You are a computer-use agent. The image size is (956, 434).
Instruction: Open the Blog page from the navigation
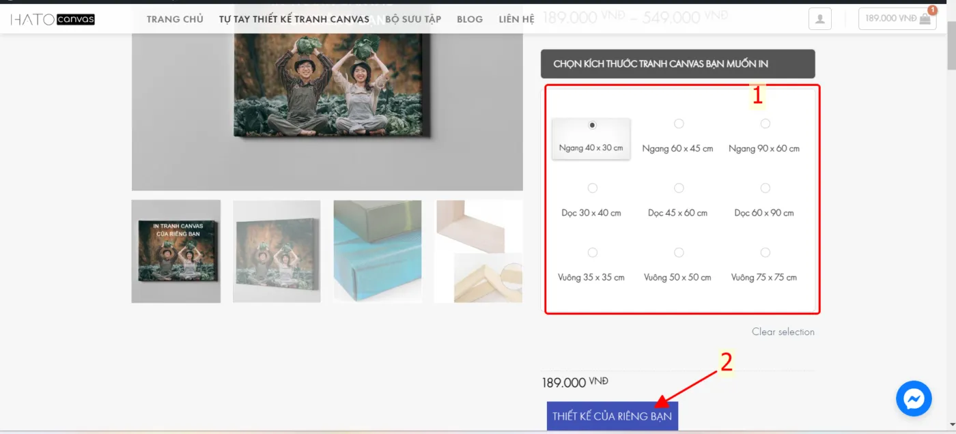coord(470,19)
